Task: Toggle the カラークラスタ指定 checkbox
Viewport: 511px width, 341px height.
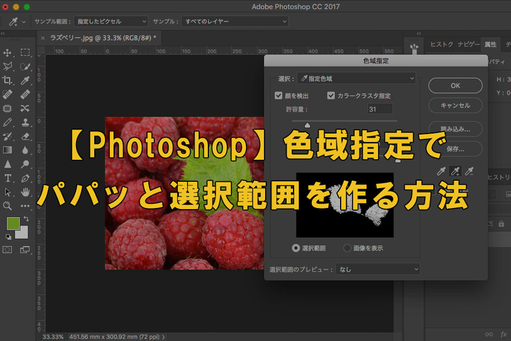Action: 331,95
